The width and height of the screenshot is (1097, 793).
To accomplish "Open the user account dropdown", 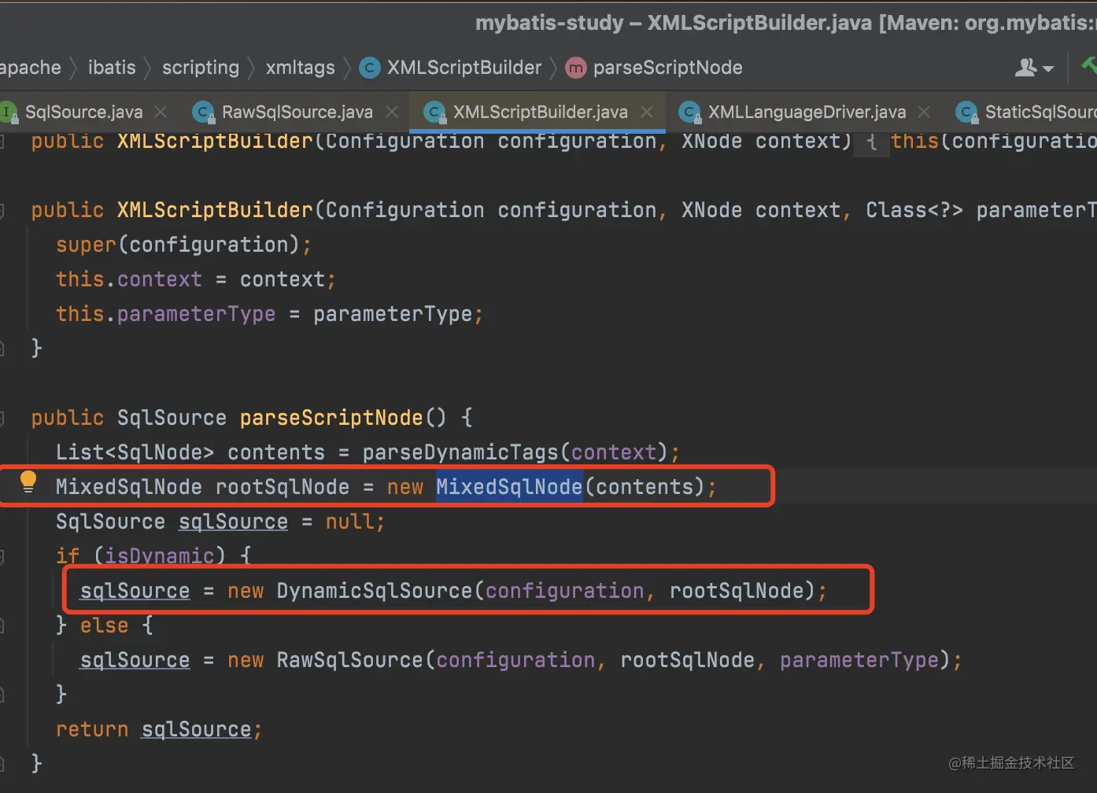I will [x=1034, y=68].
